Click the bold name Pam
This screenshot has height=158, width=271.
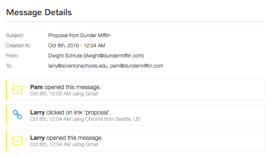(x=36, y=87)
